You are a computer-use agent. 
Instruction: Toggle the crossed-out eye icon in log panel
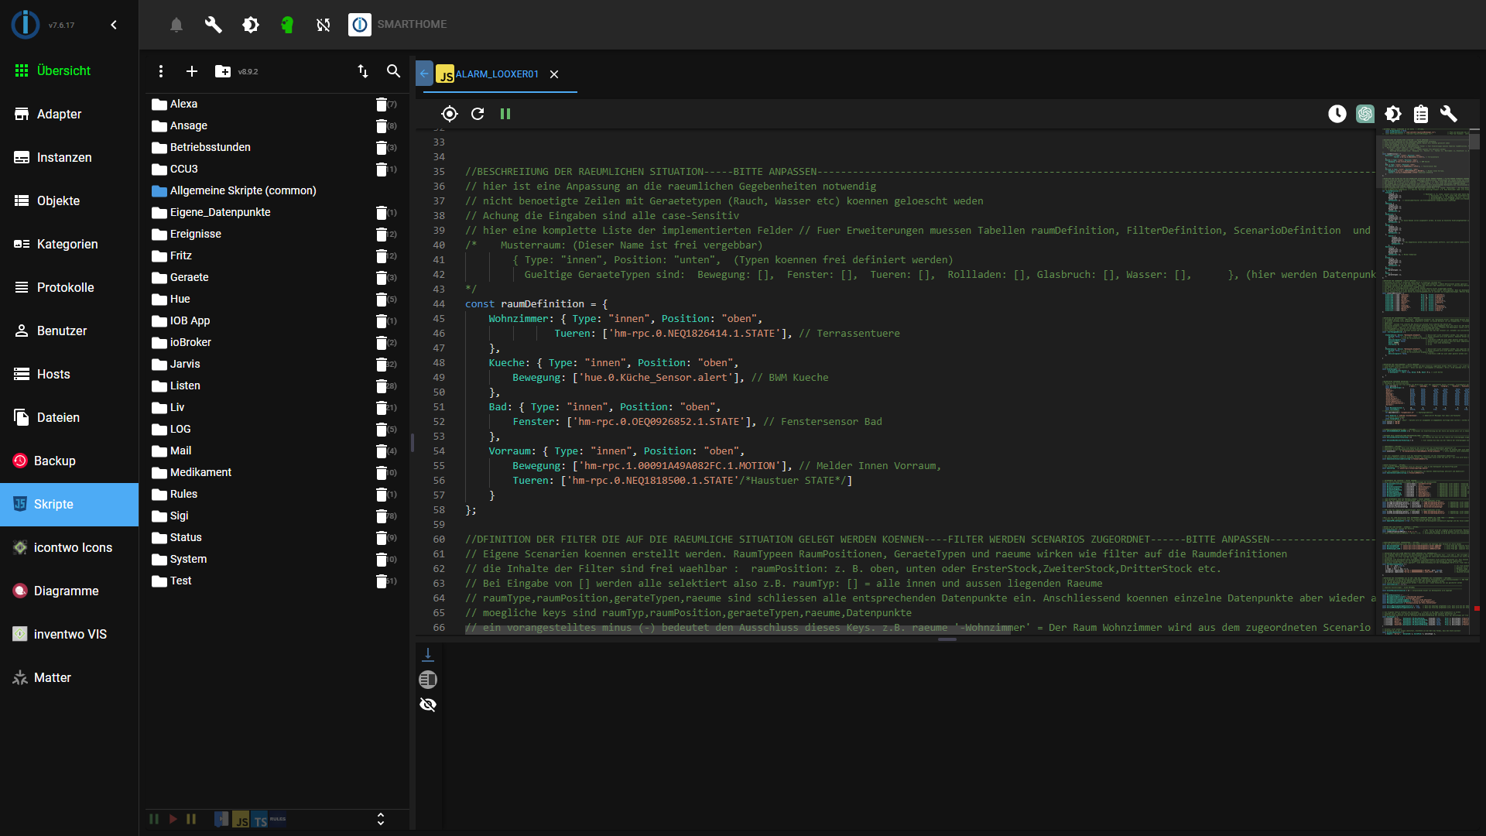[x=428, y=704]
